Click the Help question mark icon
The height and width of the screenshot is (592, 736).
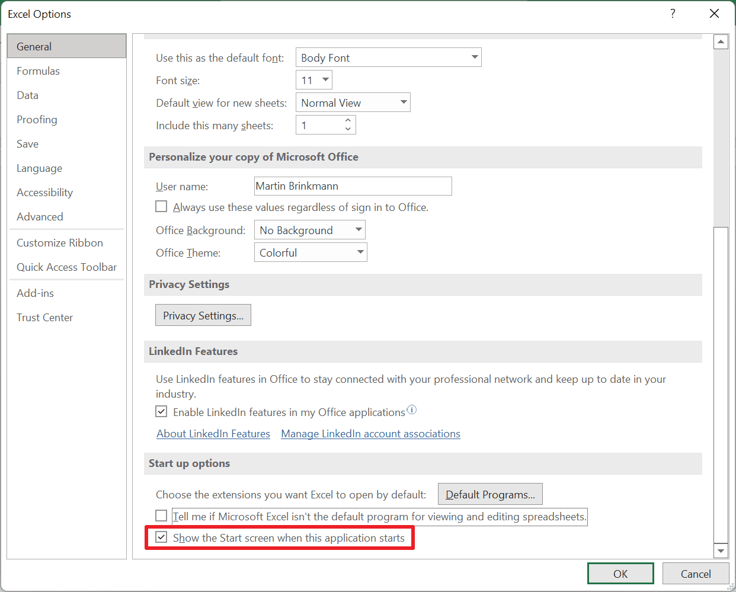pos(673,13)
